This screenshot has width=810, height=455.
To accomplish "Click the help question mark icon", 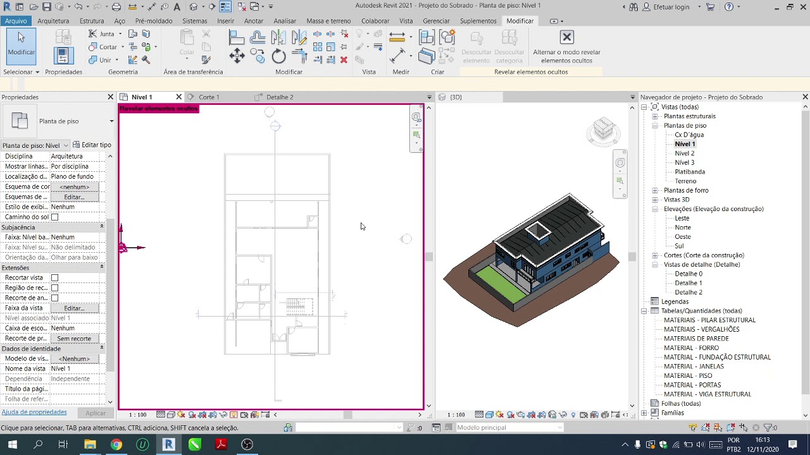I will point(729,7).
